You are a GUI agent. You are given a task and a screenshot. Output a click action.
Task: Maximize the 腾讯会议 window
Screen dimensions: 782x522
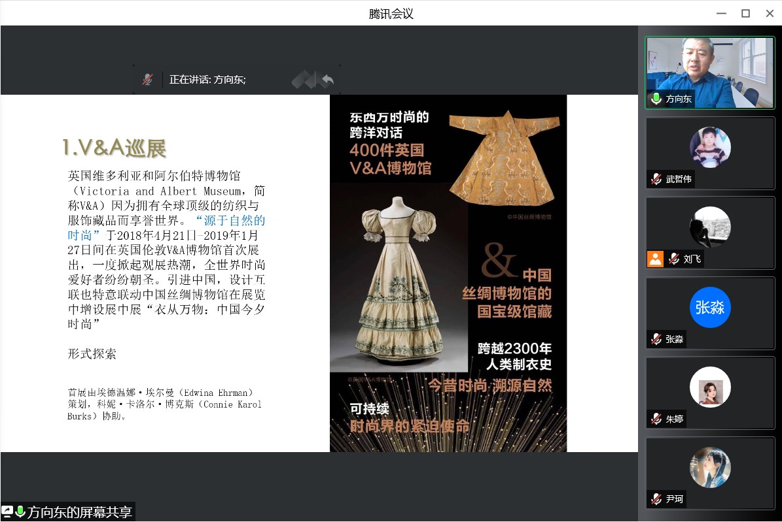pos(745,13)
